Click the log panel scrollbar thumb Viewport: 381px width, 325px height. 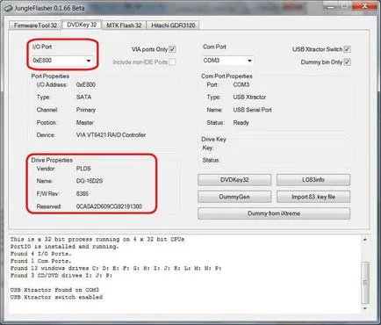(365, 282)
